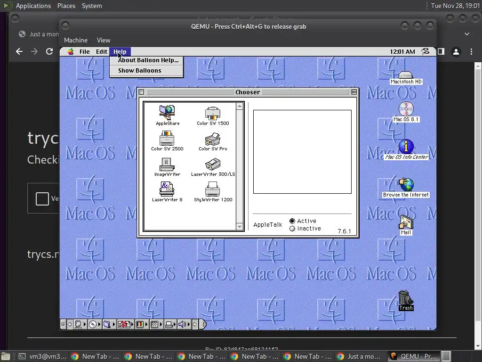Open the System menu in top panel
The image size is (482, 362).
tap(92, 6)
